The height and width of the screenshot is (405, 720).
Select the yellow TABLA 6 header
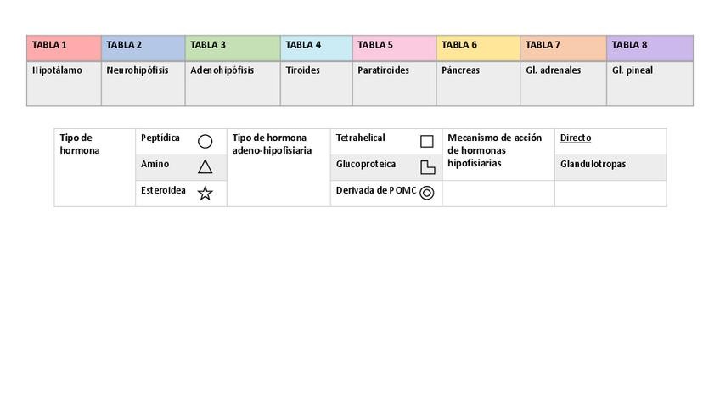pyautogui.click(x=478, y=48)
